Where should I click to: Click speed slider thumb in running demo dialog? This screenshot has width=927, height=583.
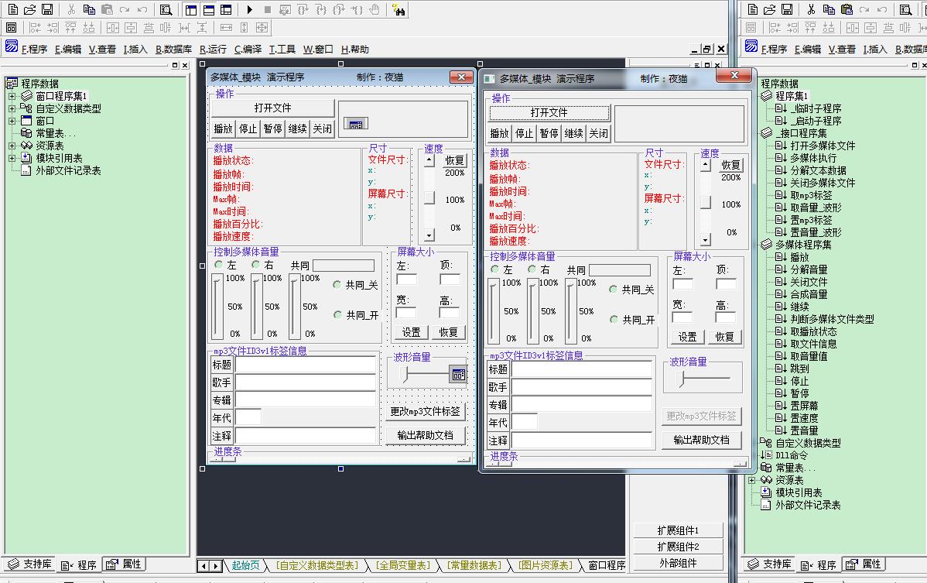click(705, 202)
